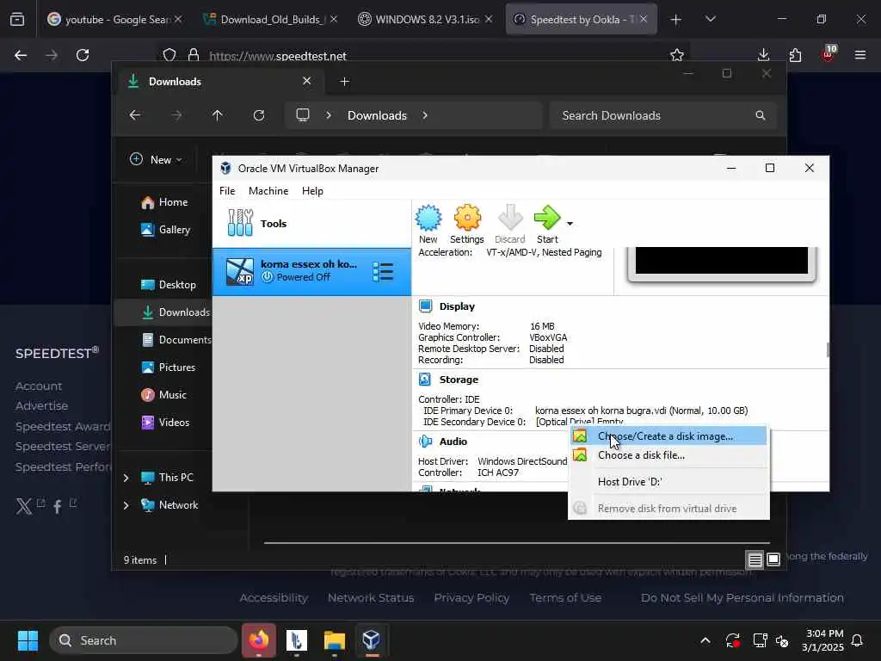
Task: Open the VM list menu icon for korna essex
Action: coord(383,271)
